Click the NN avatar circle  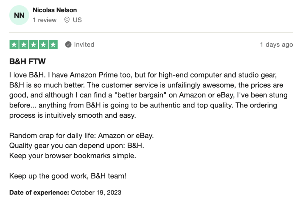click(x=19, y=15)
